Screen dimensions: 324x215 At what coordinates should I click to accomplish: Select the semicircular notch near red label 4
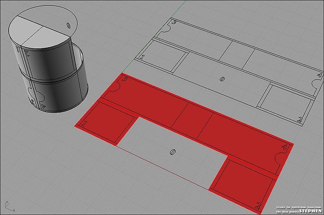280,158
